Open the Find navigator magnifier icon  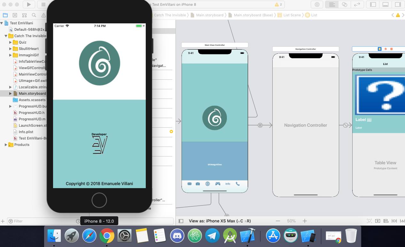[x=34, y=15]
